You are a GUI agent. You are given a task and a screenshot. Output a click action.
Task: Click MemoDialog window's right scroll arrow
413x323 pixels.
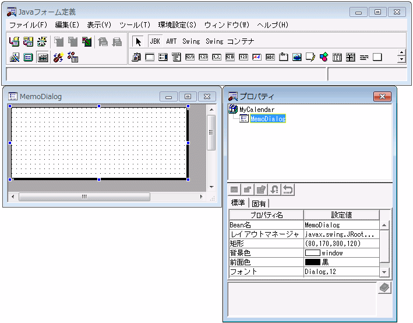click(201, 196)
